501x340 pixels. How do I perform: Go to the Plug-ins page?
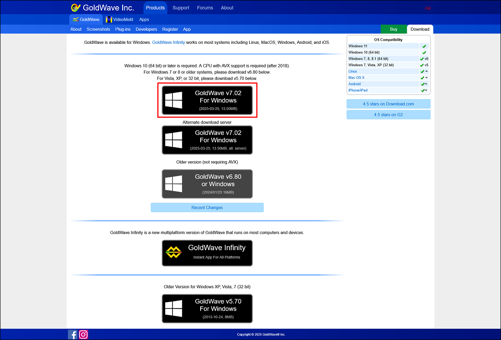pyautogui.click(x=123, y=29)
